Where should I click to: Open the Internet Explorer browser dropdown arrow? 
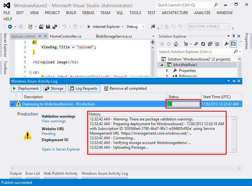tap(123, 27)
